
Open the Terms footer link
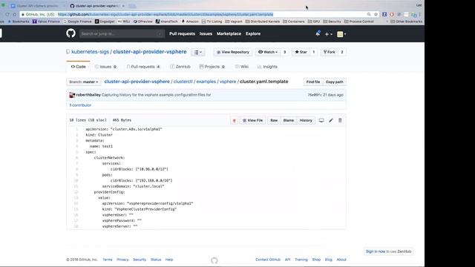(x=107, y=260)
